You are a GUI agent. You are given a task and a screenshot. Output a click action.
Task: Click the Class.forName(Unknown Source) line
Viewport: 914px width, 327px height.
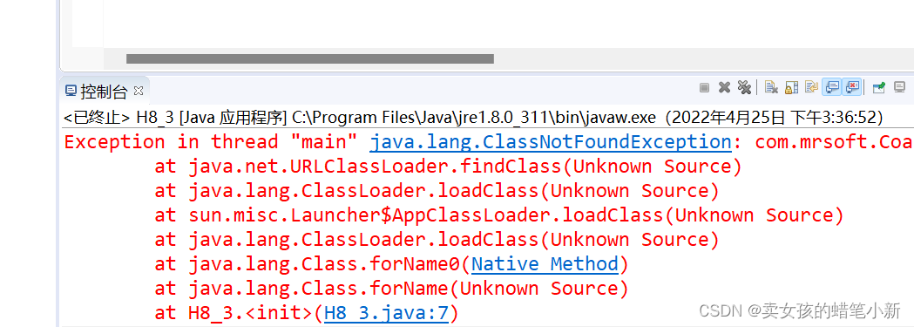[x=391, y=289]
